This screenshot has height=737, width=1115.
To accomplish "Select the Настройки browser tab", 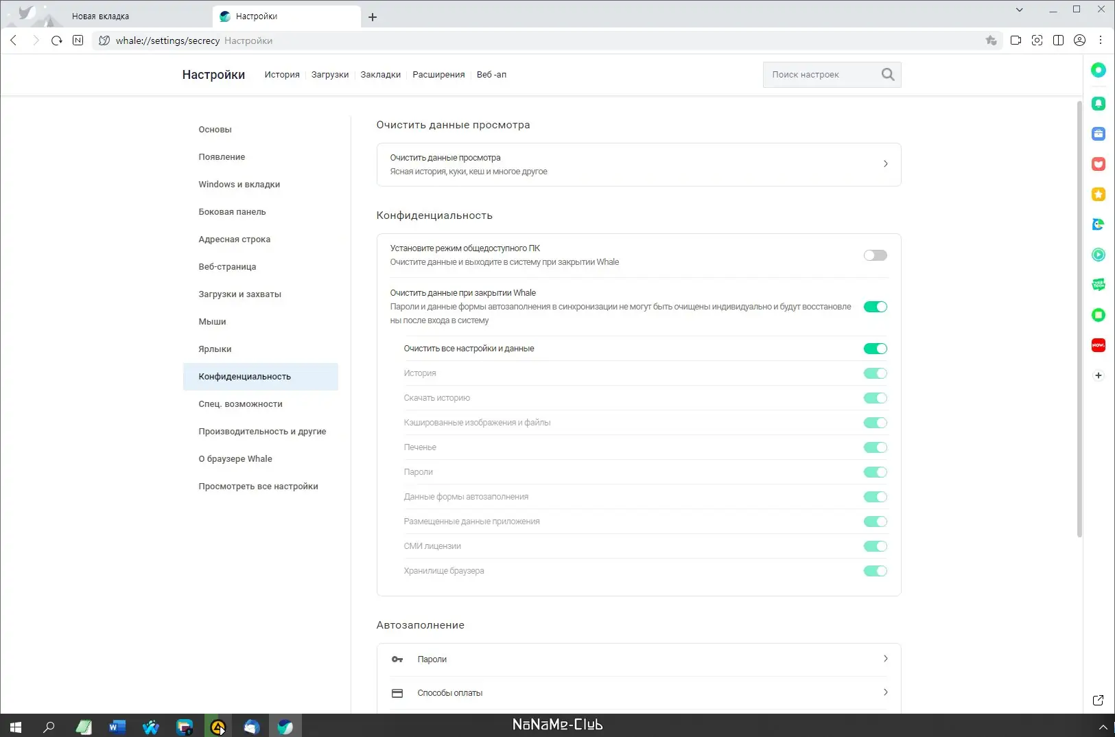I will pyautogui.click(x=287, y=16).
